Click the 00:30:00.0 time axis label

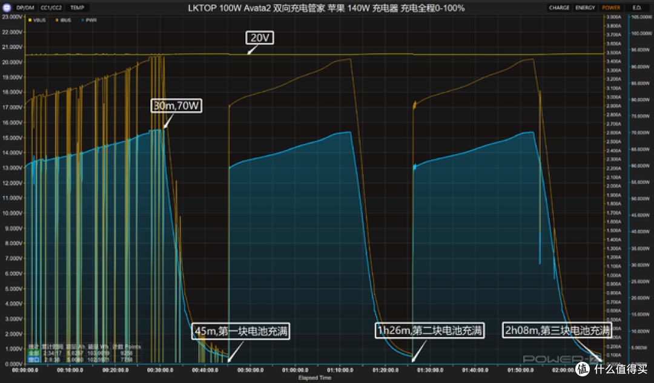pos(160,370)
